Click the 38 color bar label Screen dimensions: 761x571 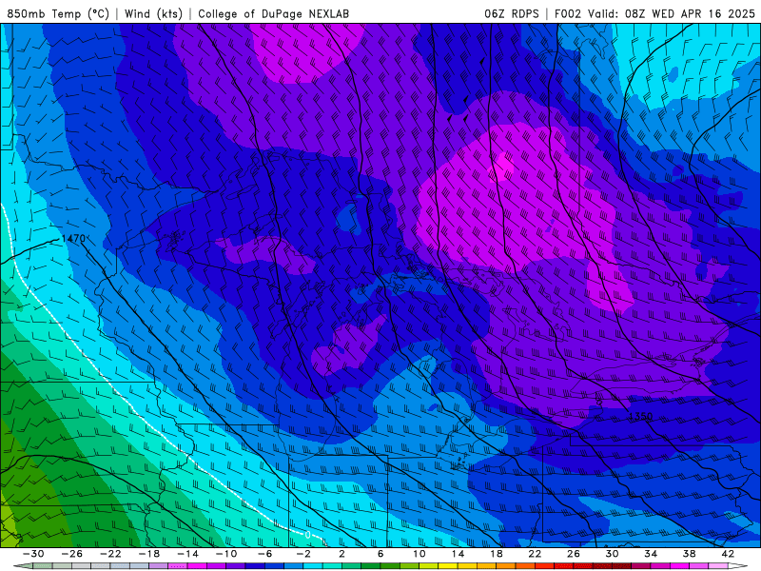[x=689, y=554]
